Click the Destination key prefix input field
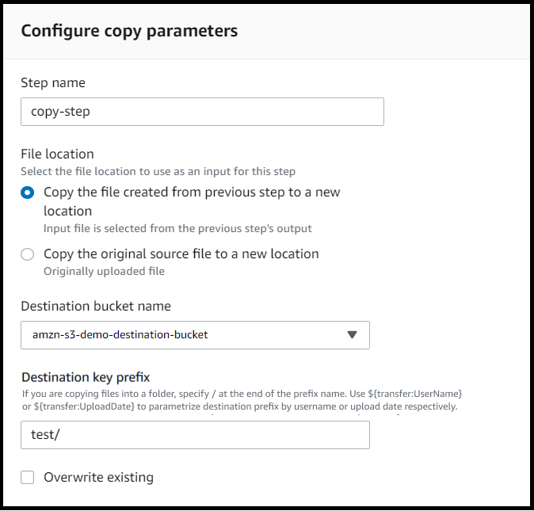The image size is (534, 511). (195, 435)
